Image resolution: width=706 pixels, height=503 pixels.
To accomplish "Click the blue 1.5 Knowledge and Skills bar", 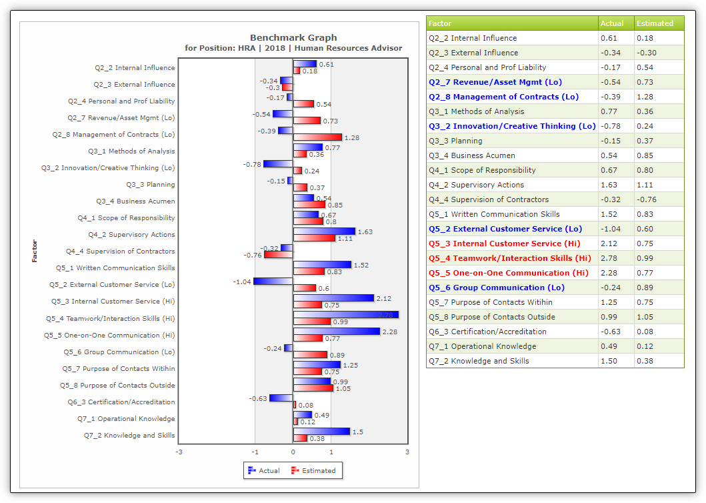I will pyautogui.click(x=322, y=432).
